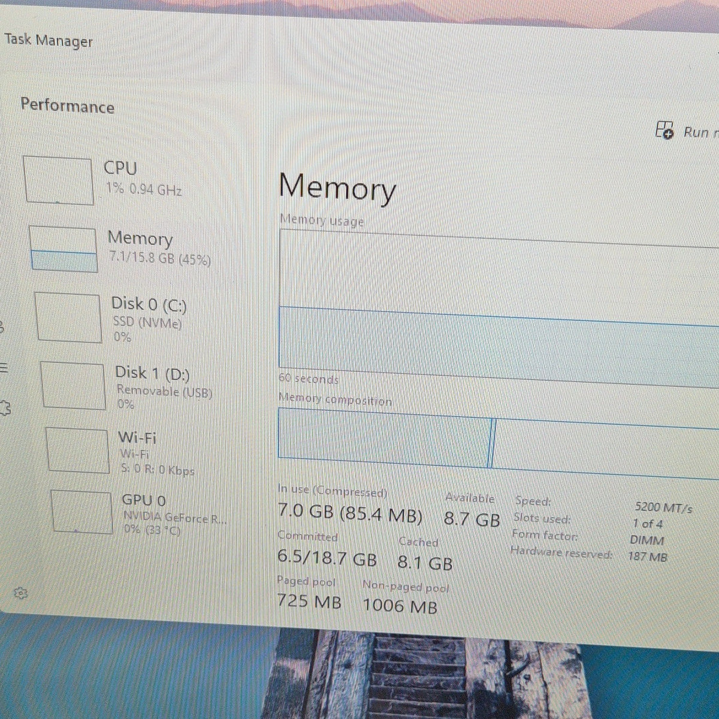Image resolution: width=719 pixels, height=719 pixels.
Task: Click slots used value "1 of 4"
Action: tap(647, 524)
